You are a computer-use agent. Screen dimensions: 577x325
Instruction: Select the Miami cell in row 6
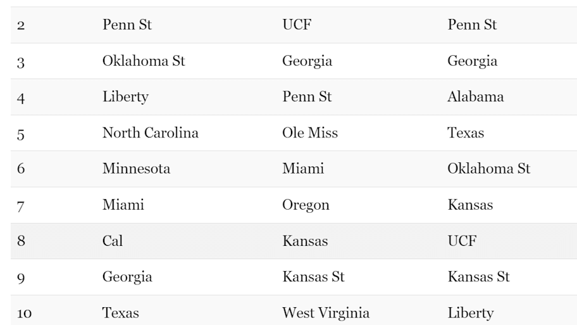(302, 169)
